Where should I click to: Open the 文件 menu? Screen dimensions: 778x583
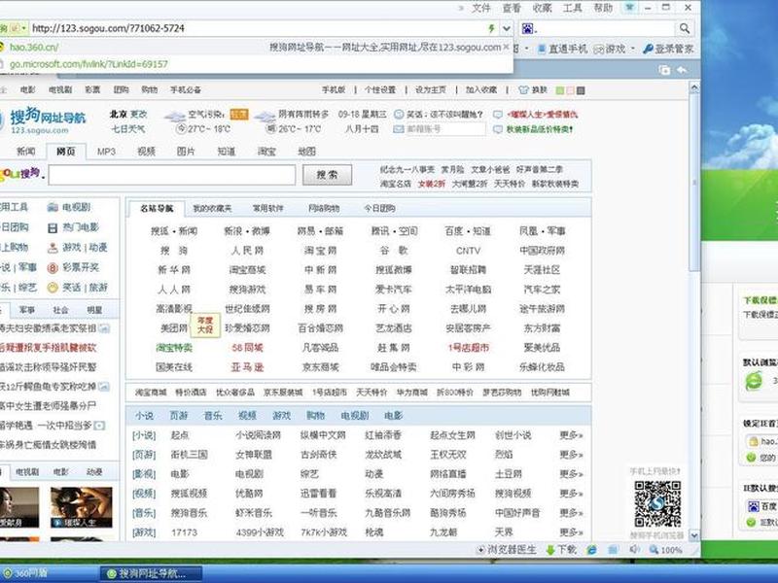click(480, 8)
